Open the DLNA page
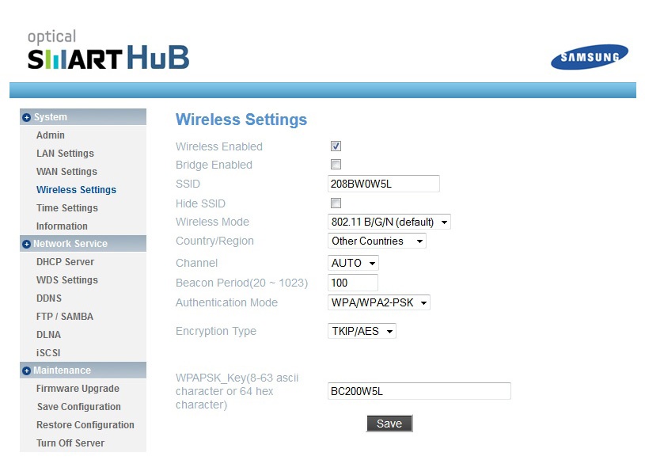 (48, 335)
